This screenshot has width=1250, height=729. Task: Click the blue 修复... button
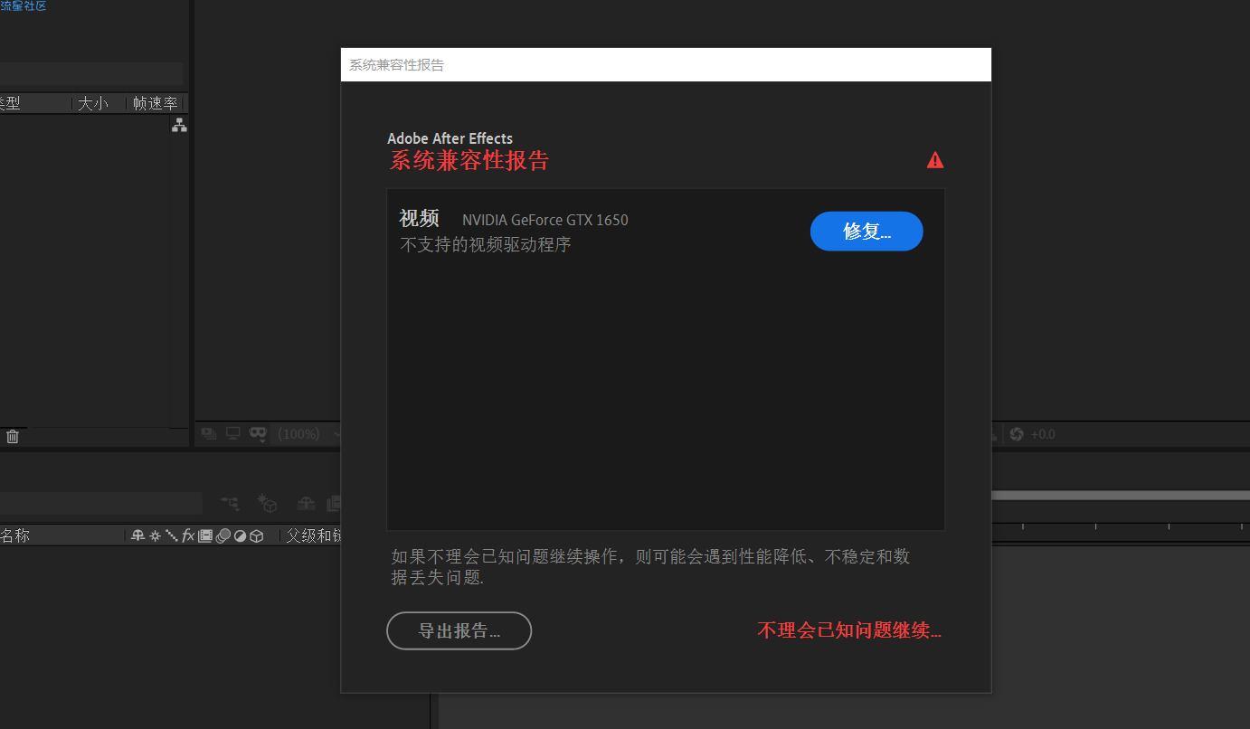click(x=866, y=232)
